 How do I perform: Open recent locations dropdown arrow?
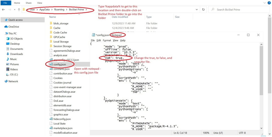pos(15,10)
